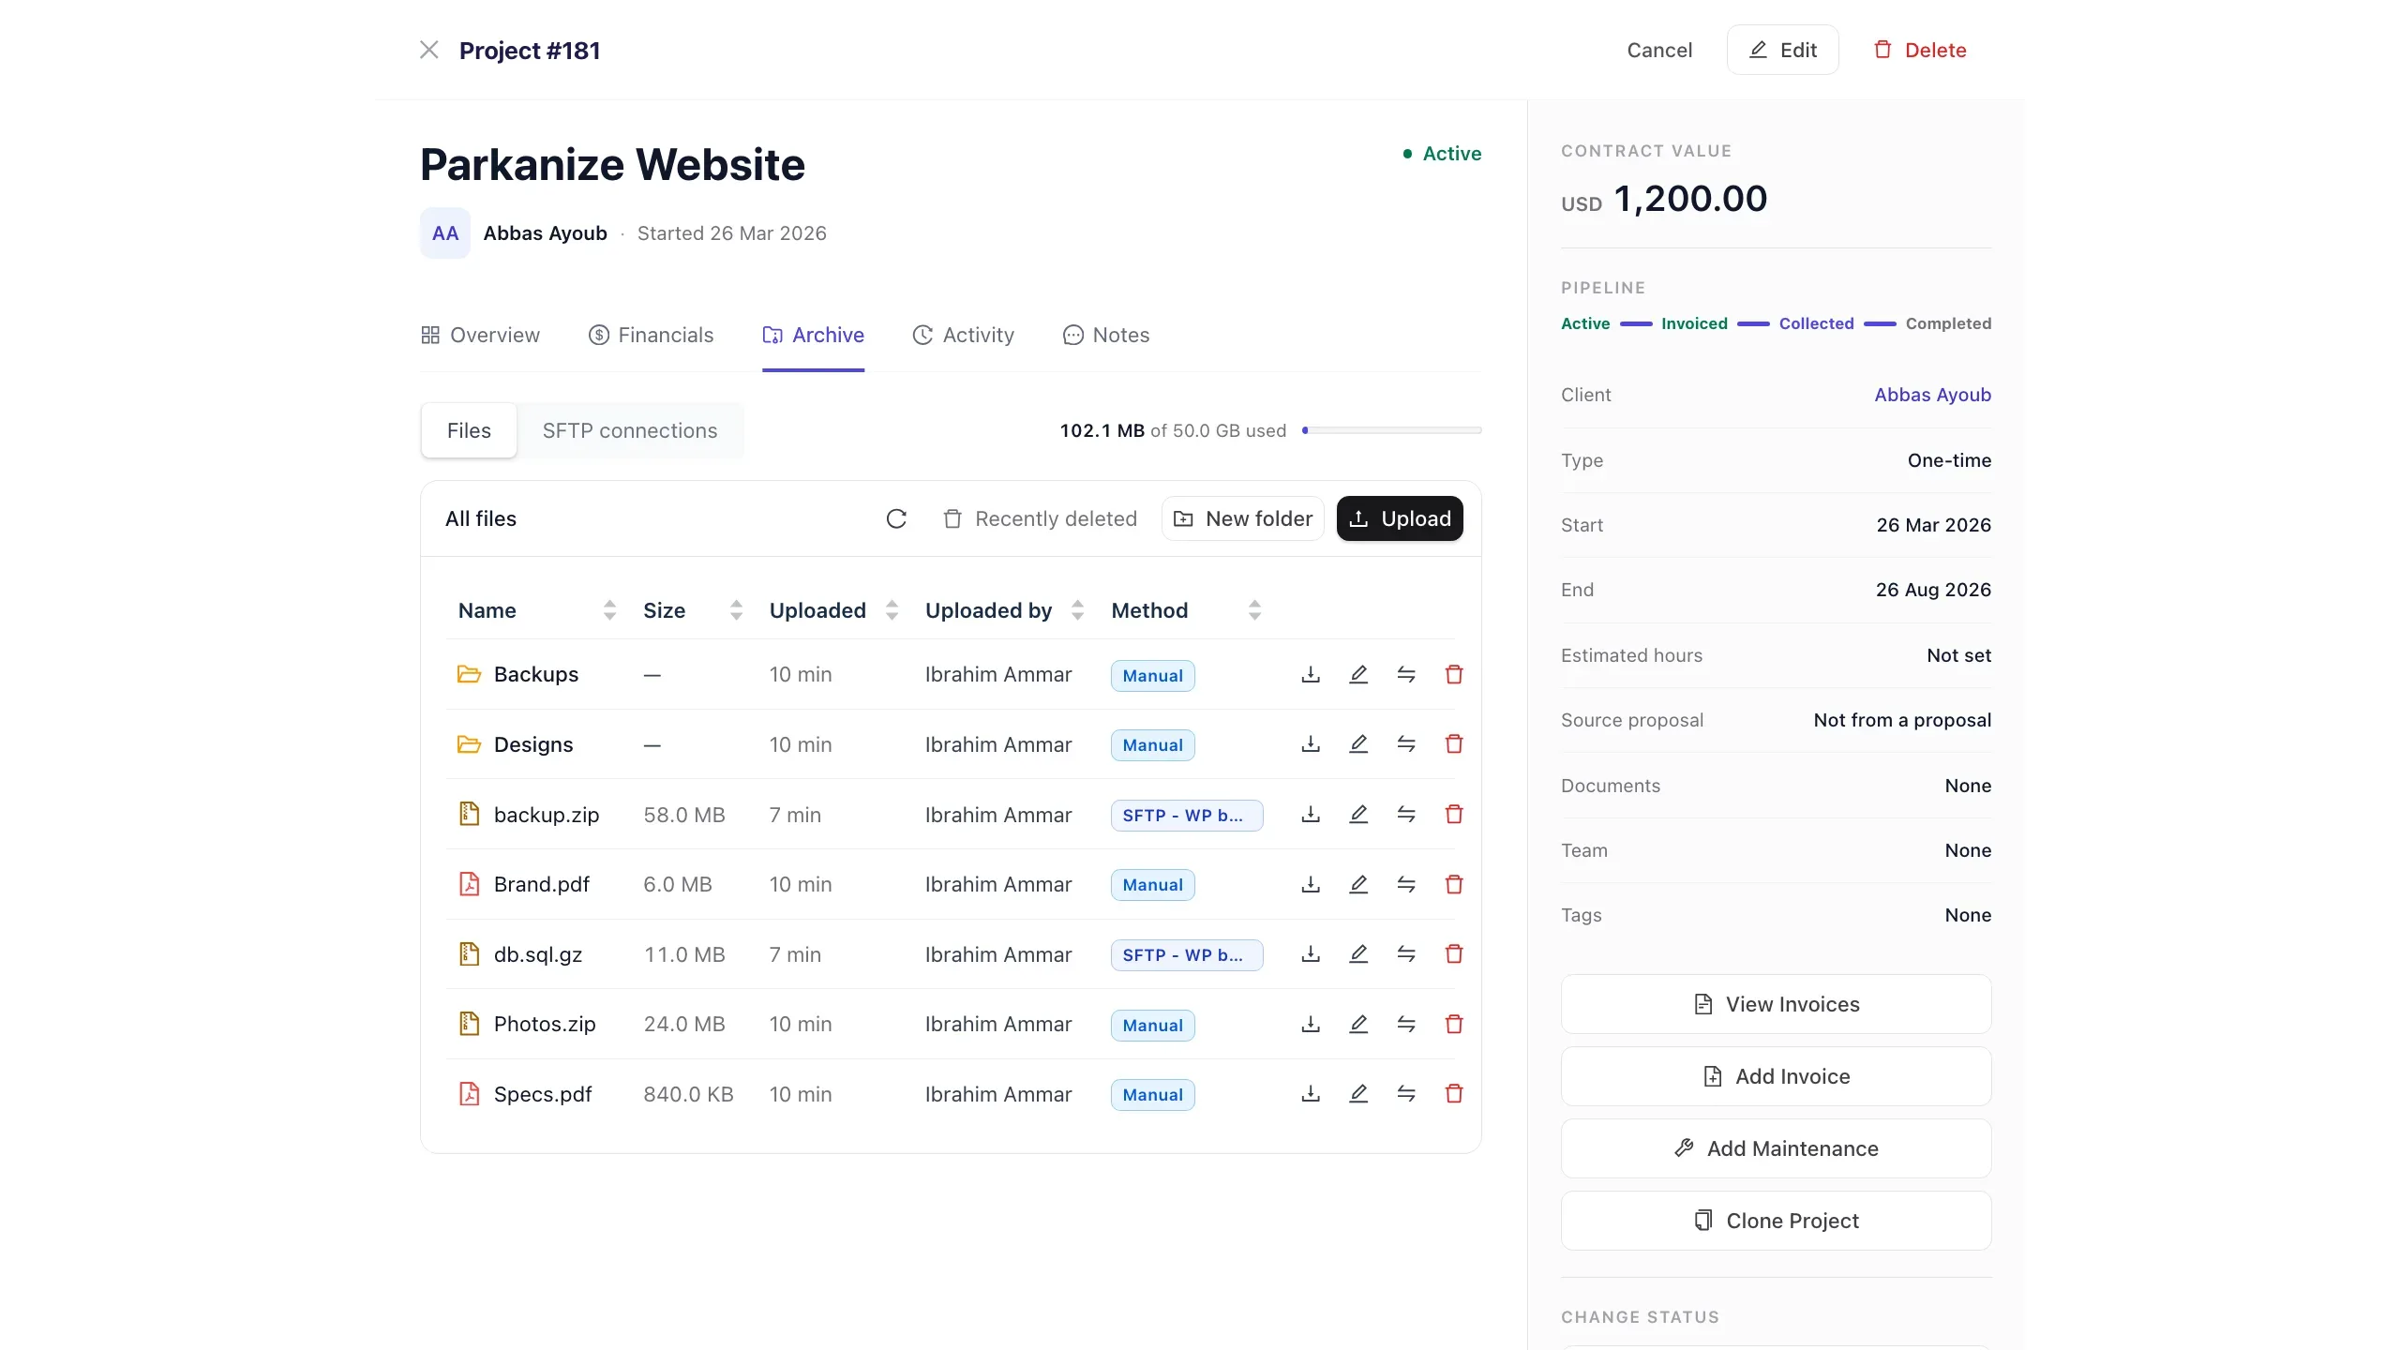Open the Designs folder

[533, 744]
